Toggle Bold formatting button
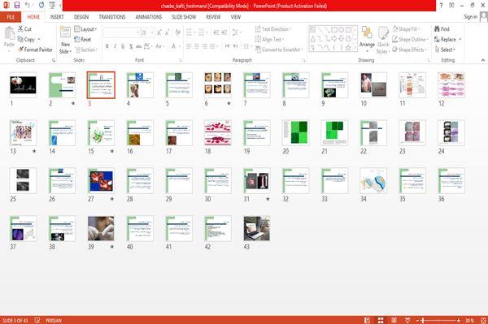This screenshot has width=488, height=324. [x=107, y=46]
